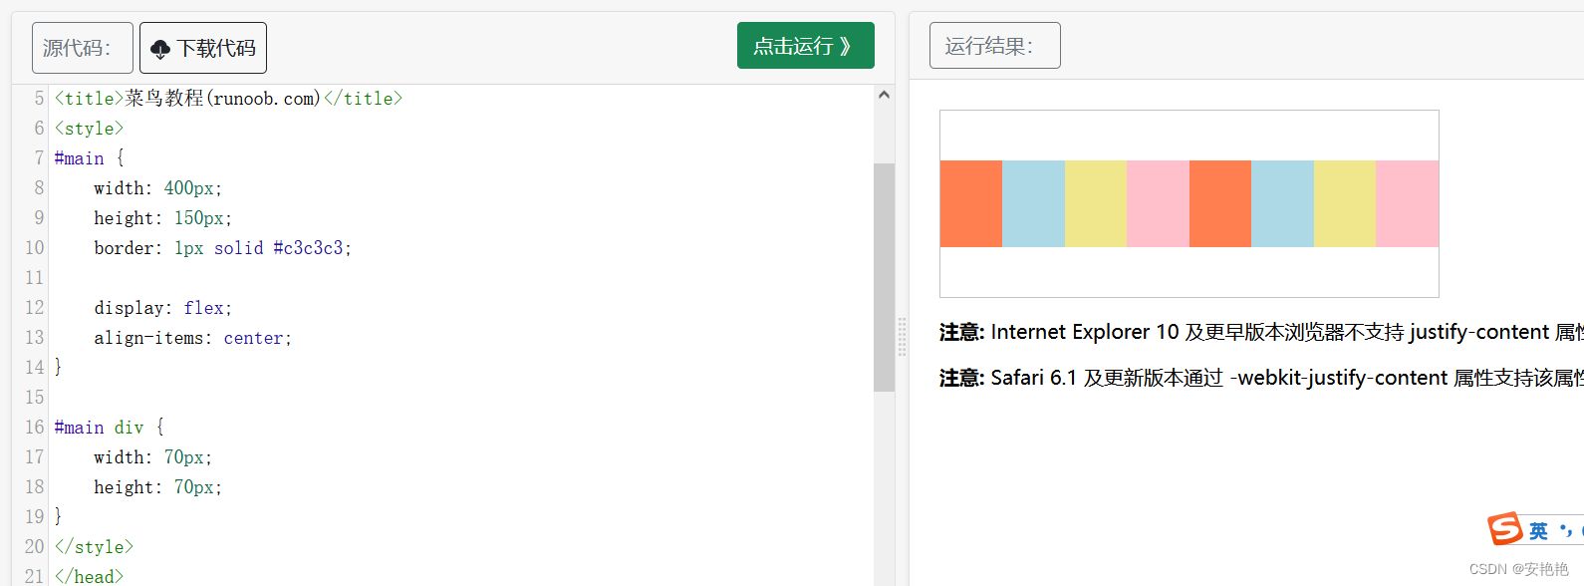The height and width of the screenshot is (586, 1584).
Task: Click the Sogou input method S icon
Action: 1504,528
